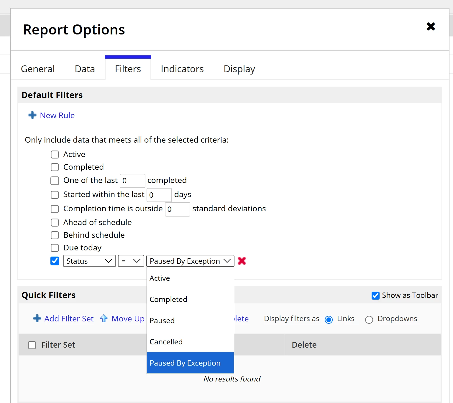The width and height of the screenshot is (453, 403).
Task: Click the Quick Filters section heading
Action: [49, 295]
